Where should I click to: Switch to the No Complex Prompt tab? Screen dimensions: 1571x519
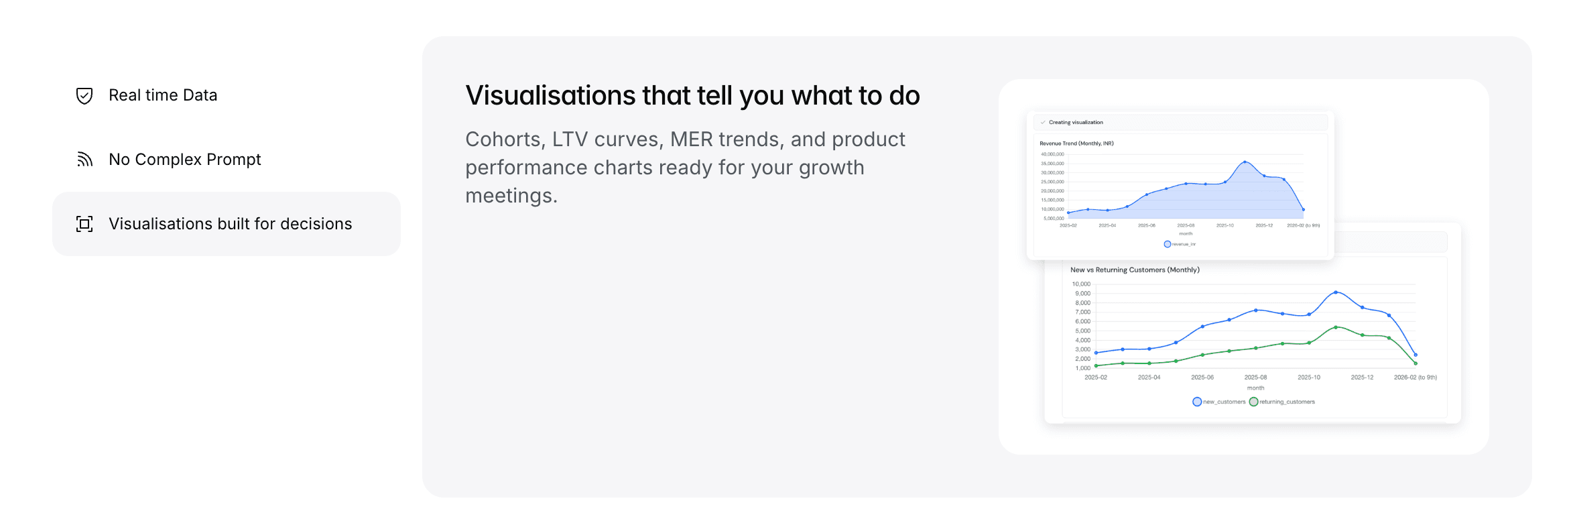tap(185, 160)
